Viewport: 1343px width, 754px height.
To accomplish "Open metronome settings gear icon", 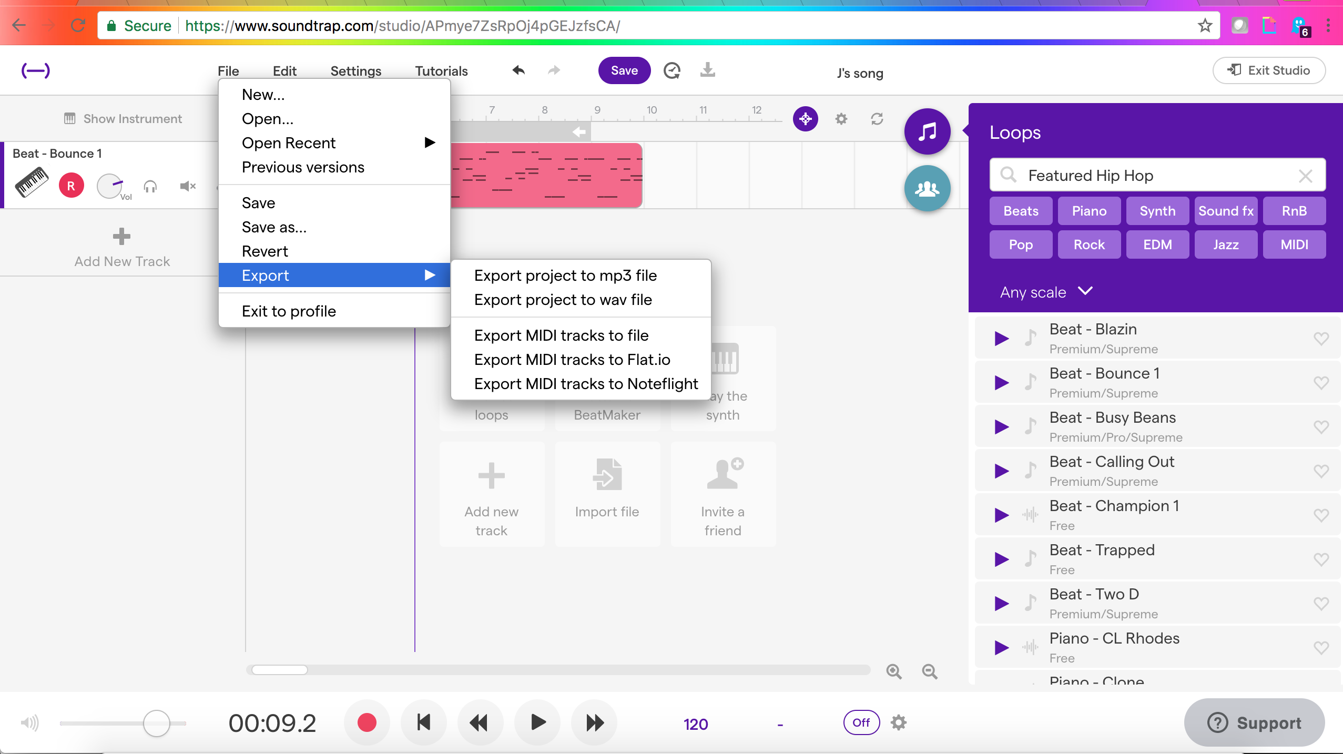I will 899,722.
